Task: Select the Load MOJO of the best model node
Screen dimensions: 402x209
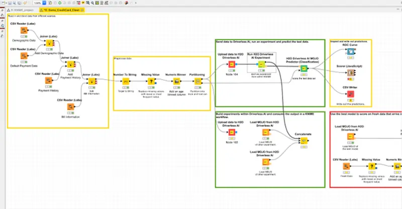Action: coord(350,136)
